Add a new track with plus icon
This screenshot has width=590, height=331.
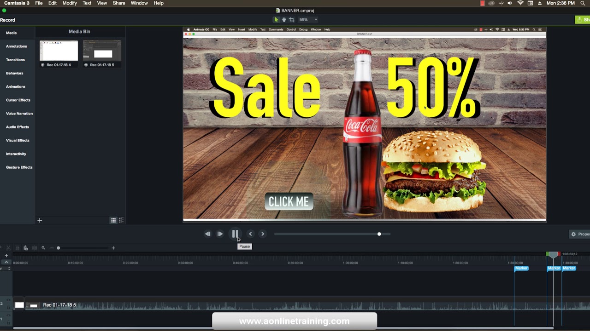click(6, 256)
